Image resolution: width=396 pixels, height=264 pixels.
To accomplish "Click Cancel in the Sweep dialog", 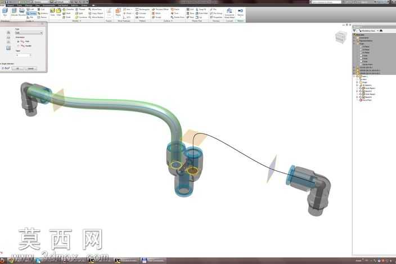I will point(30,69).
